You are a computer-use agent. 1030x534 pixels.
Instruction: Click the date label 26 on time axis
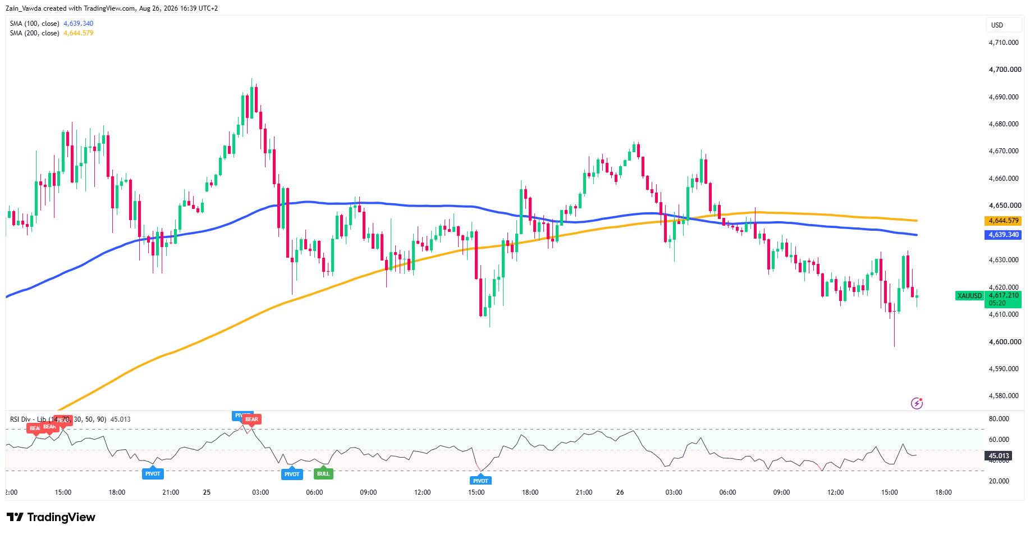click(620, 492)
